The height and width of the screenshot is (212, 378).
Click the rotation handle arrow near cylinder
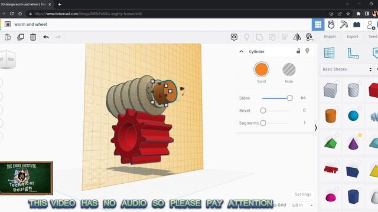point(183,91)
